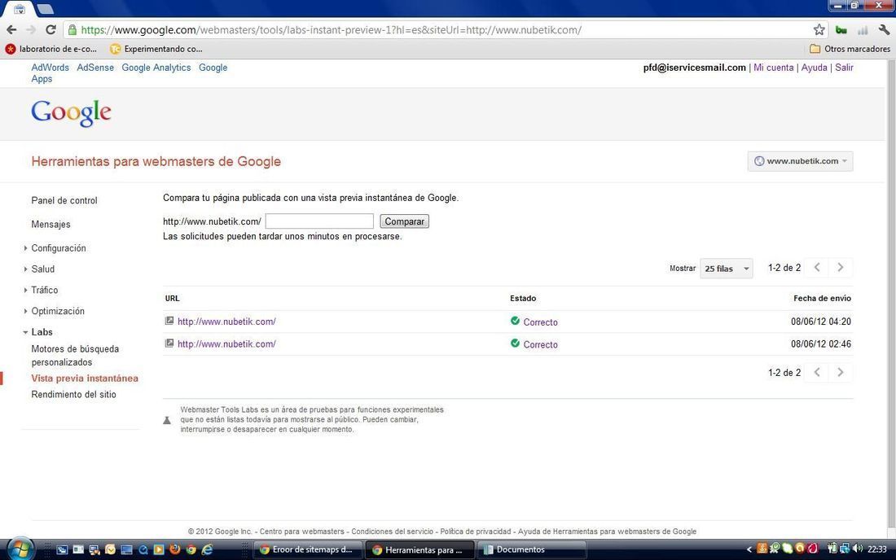The width and height of the screenshot is (896, 560).
Task: Click the Estado column header
Action: (x=523, y=298)
